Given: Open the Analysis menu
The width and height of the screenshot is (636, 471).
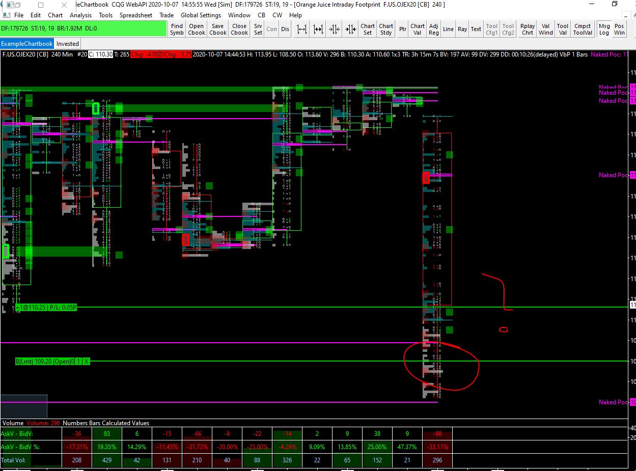Looking at the screenshot, I should coord(80,15).
